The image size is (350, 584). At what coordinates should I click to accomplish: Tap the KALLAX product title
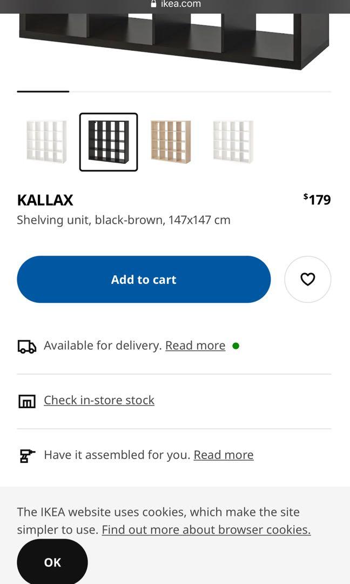[45, 200]
